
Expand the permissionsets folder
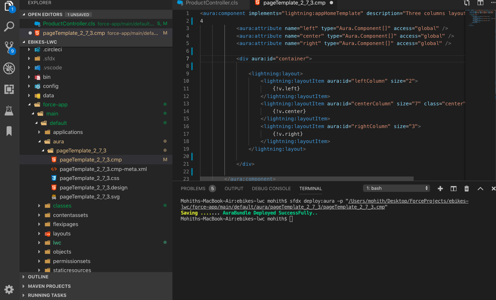39,261
